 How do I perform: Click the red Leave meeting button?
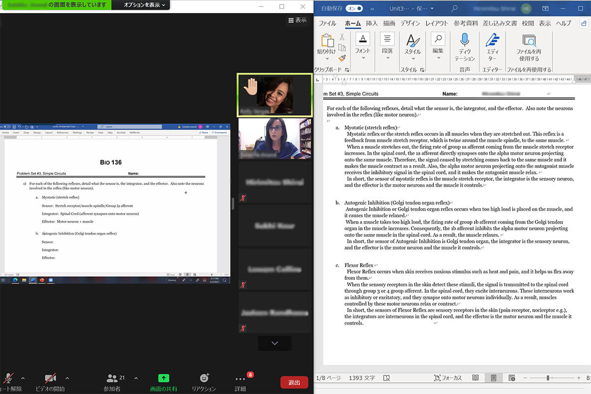pyautogui.click(x=295, y=382)
